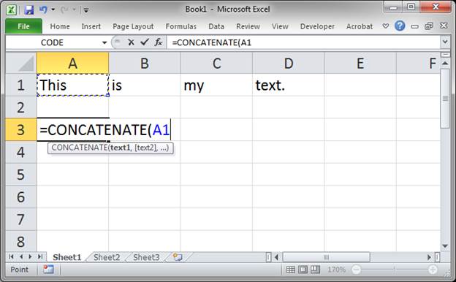The image size is (456, 282).
Task: Open Insert Function fx dialog
Action: tap(158, 42)
